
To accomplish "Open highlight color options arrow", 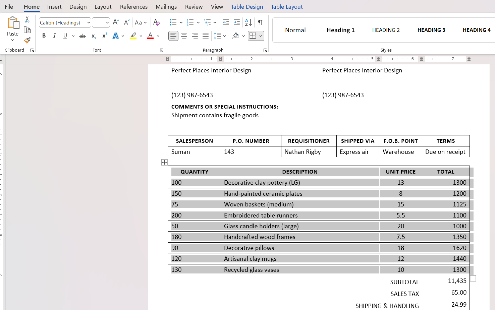I will [x=141, y=36].
